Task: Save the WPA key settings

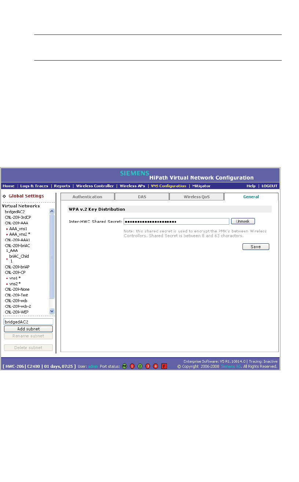Action: point(256,247)
